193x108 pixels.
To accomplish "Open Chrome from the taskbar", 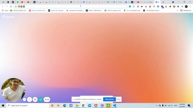I will [83, 105].
